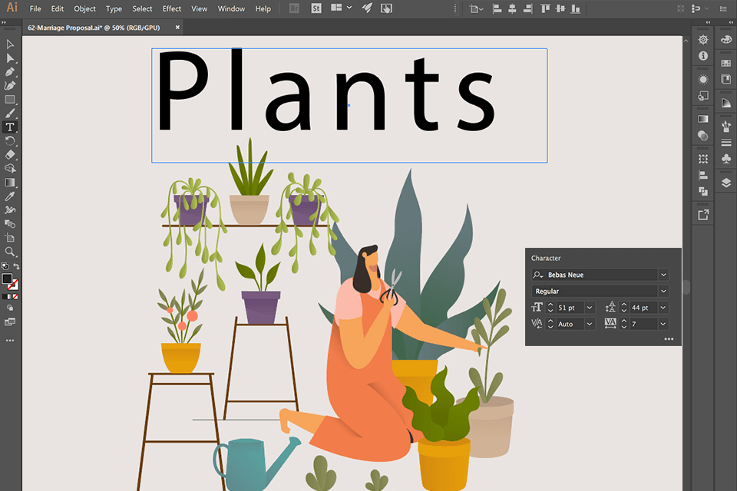Click the Character panel more options ellipsis
Image resolution: width=737 pixels, height=491 pixels.
click(669, 338)
